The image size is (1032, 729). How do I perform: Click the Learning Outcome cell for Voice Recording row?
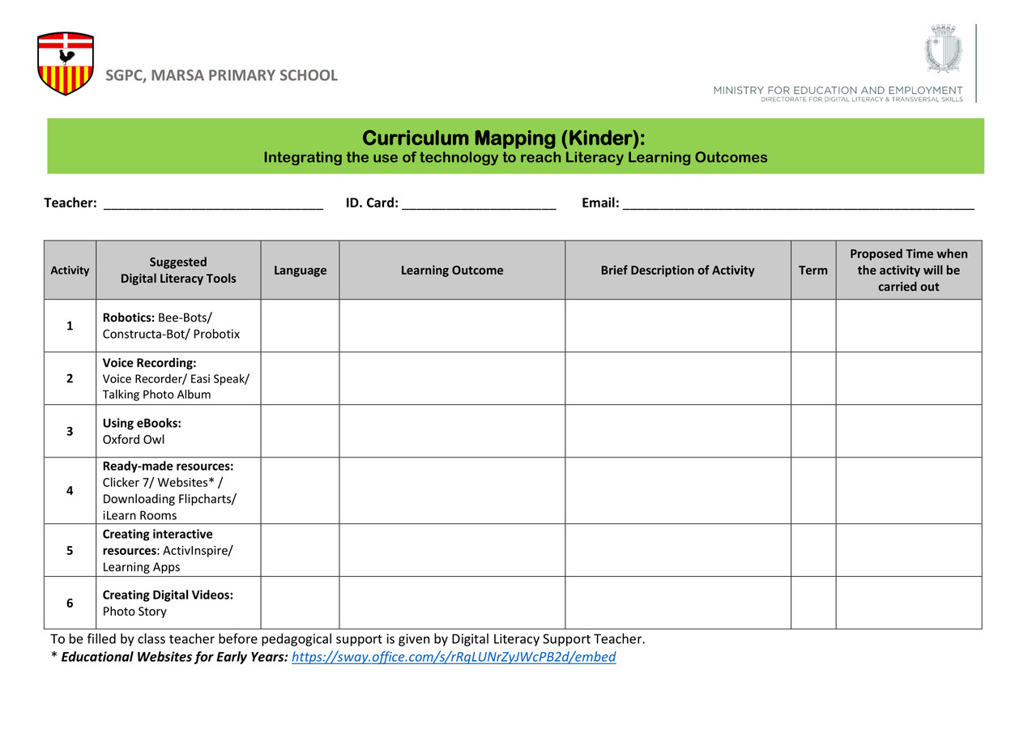(x=452, y=378)
